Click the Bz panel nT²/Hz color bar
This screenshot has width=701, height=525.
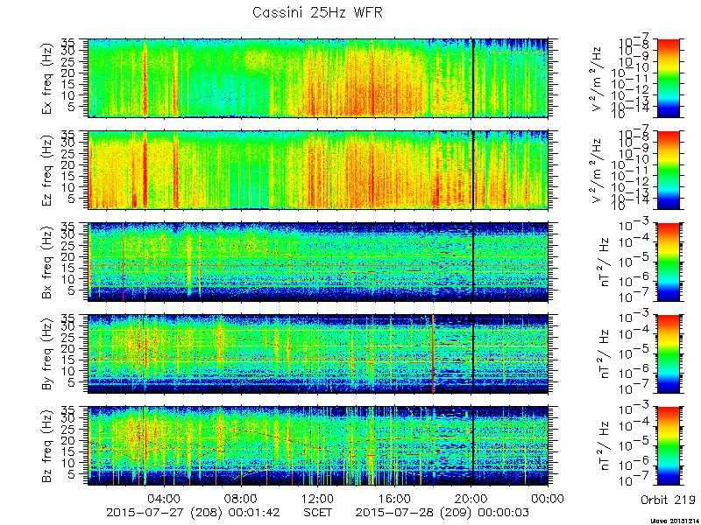[x=668, y=446]
